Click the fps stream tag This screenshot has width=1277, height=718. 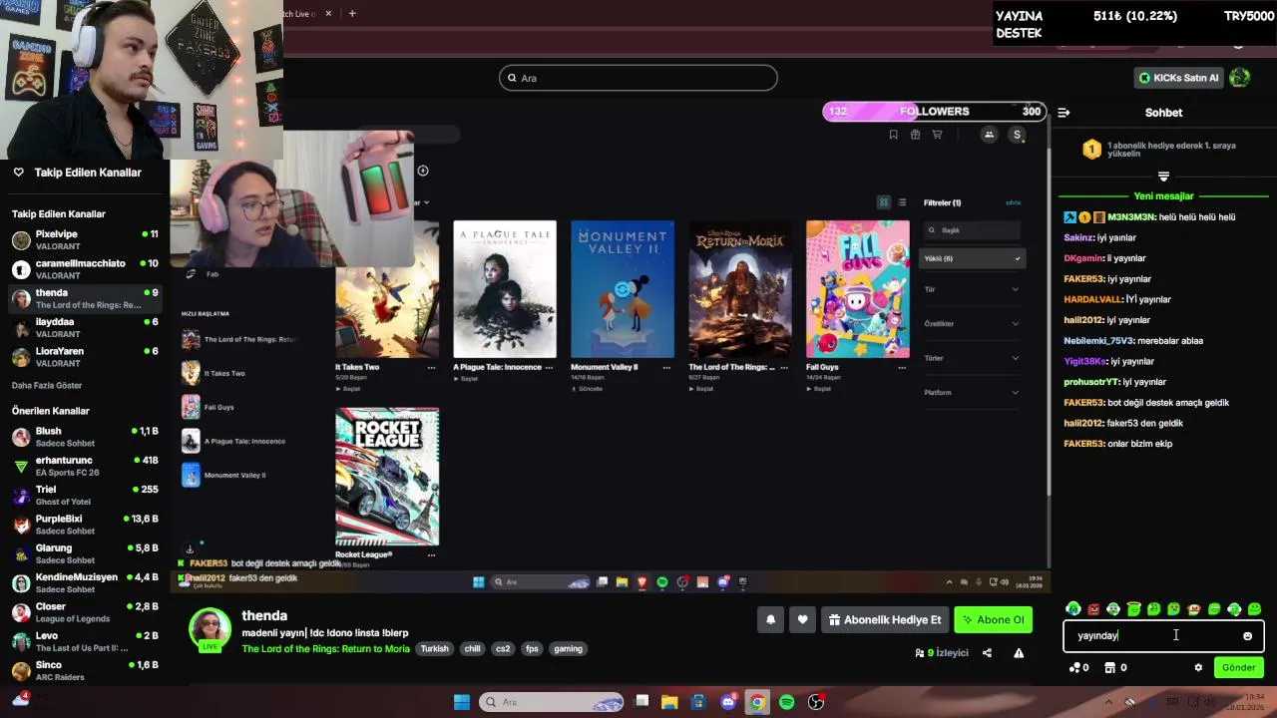pyautogui.click(x=532, y=649)
